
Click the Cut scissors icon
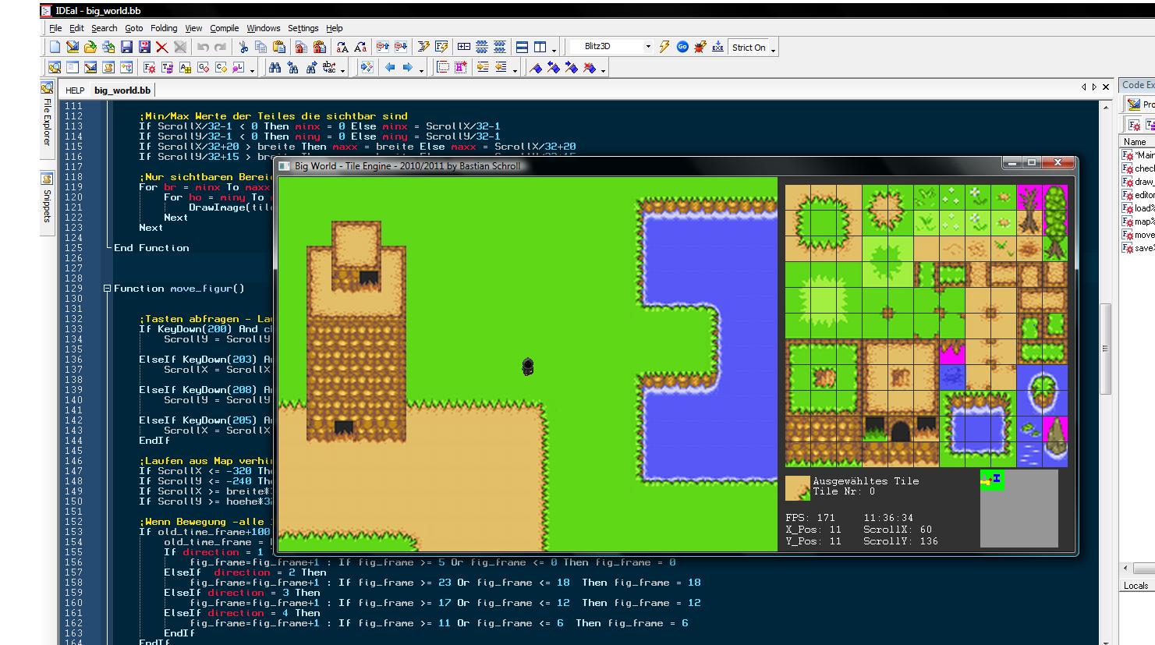pos(243,47)
